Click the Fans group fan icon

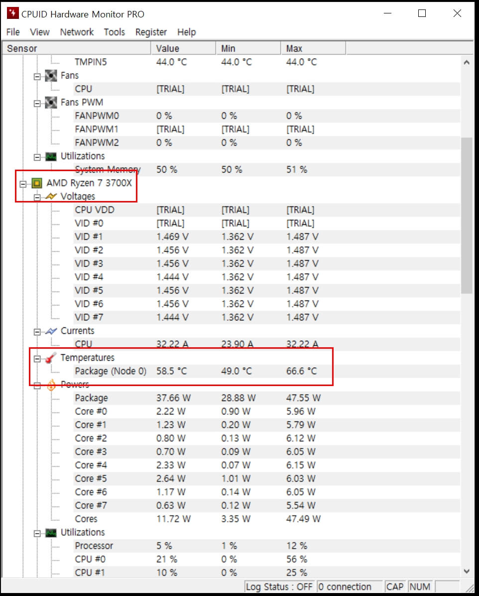pos(51,76)
